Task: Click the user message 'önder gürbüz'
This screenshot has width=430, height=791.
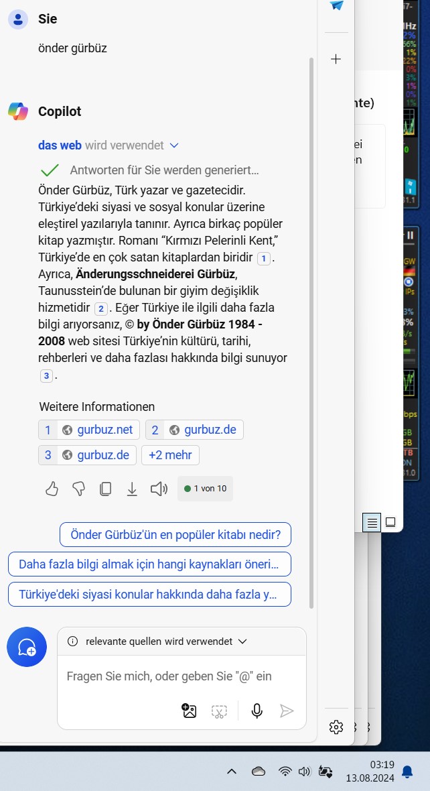Action: click(72, 48)
